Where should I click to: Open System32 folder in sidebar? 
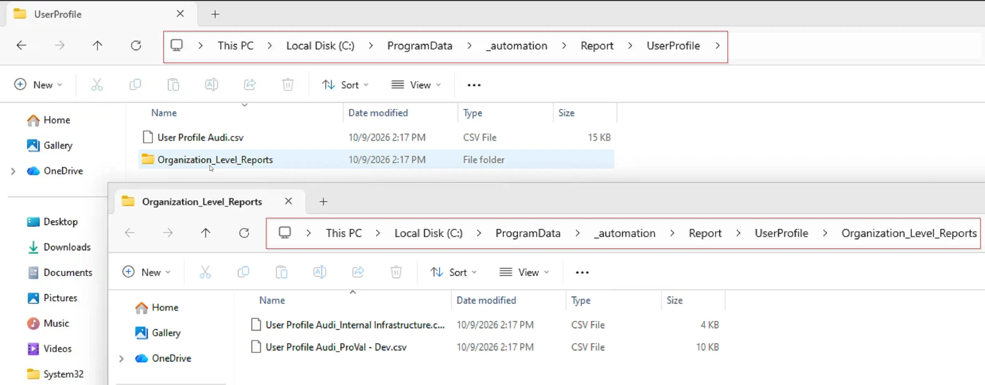(x=55, y=374)
